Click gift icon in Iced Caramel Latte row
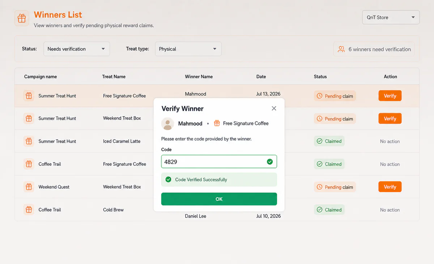 point(29,141)
